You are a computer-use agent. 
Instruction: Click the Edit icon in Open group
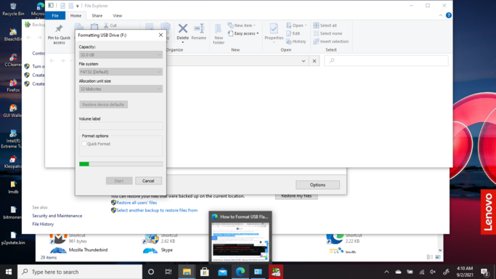(289, 33)
